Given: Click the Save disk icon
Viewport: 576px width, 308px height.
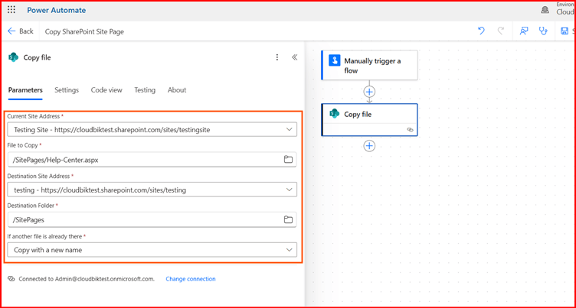Looking at the screenshot, I should [565, 31].
